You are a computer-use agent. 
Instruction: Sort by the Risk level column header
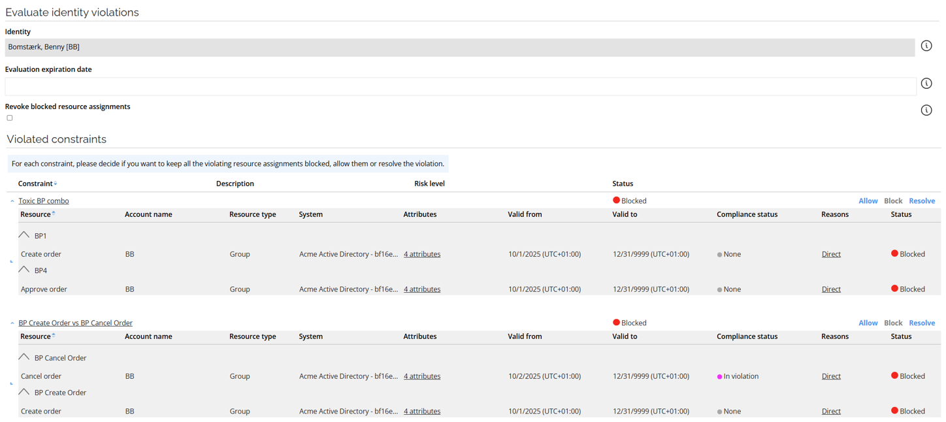pos(429,184)
